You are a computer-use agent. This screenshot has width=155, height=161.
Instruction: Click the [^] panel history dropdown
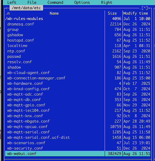coord(145,8)
